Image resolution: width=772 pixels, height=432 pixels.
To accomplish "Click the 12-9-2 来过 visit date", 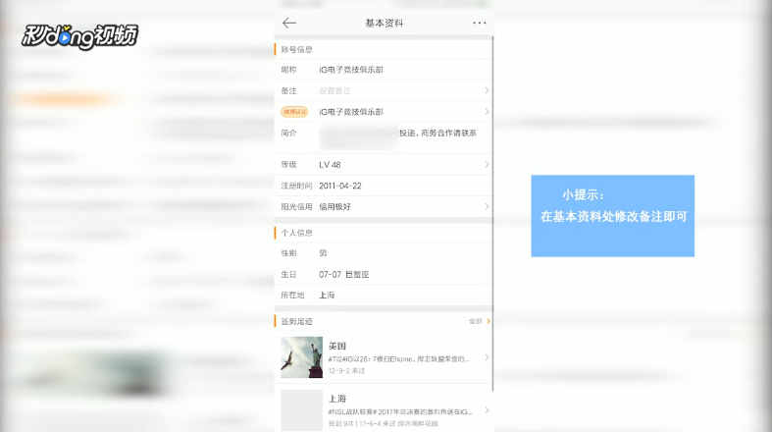I will point(346,370).
